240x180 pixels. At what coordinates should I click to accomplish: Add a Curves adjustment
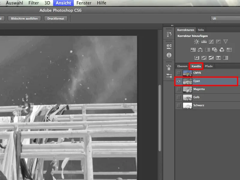click(x=211, y=41)
